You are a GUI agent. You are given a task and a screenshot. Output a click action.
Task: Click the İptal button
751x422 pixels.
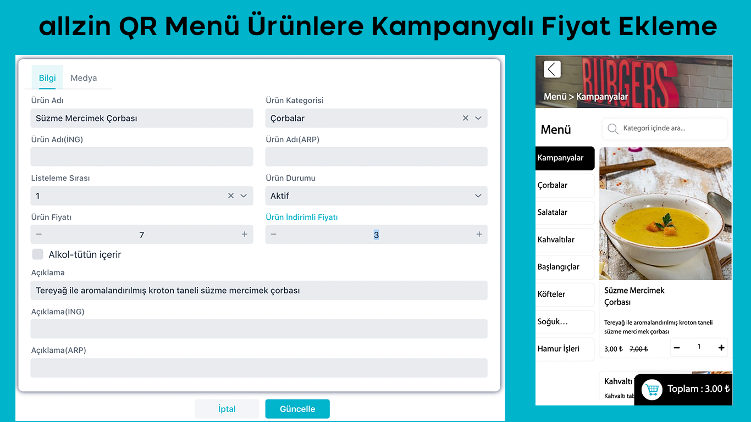(x=227, y=409)
